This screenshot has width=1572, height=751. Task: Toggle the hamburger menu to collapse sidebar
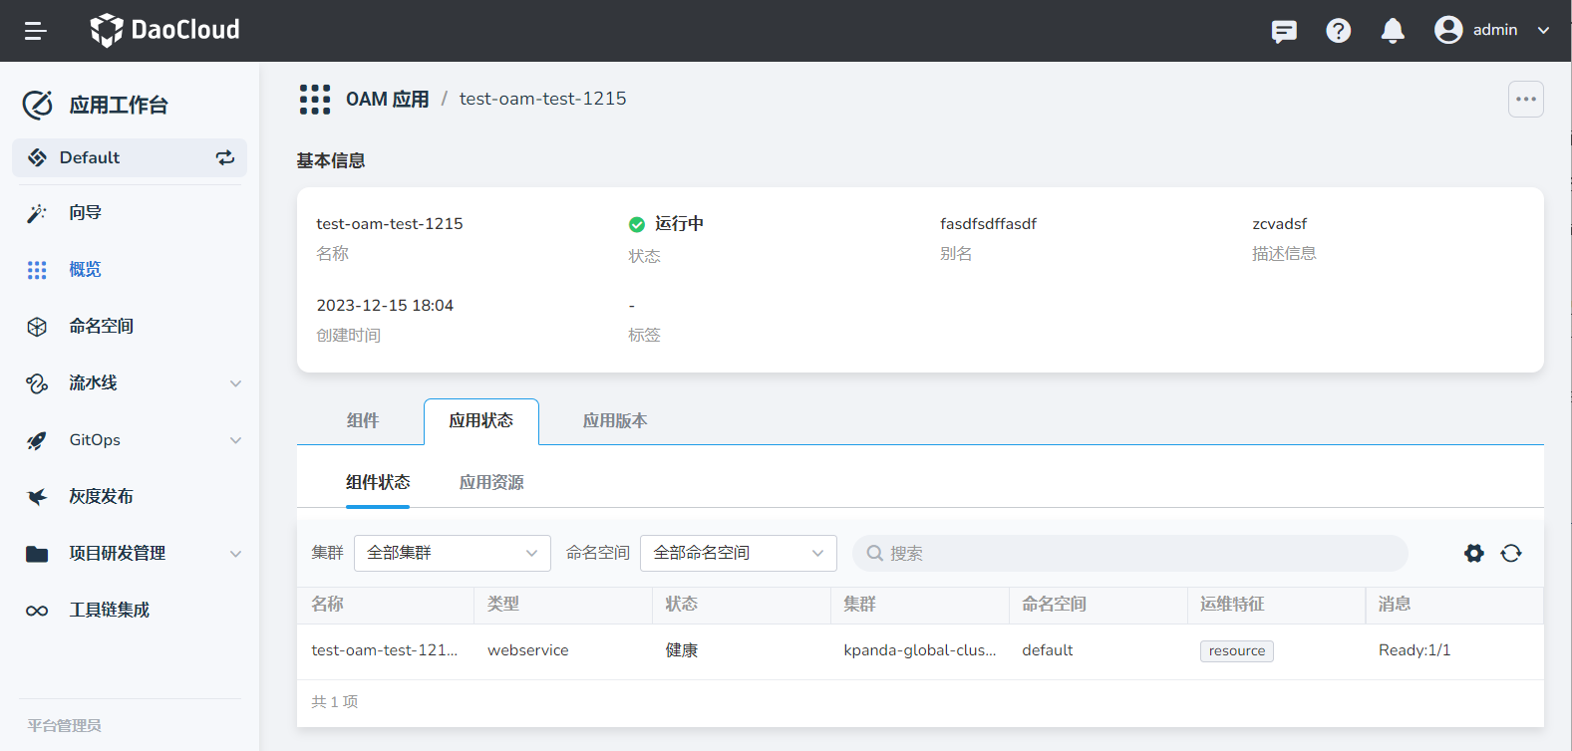36,31
